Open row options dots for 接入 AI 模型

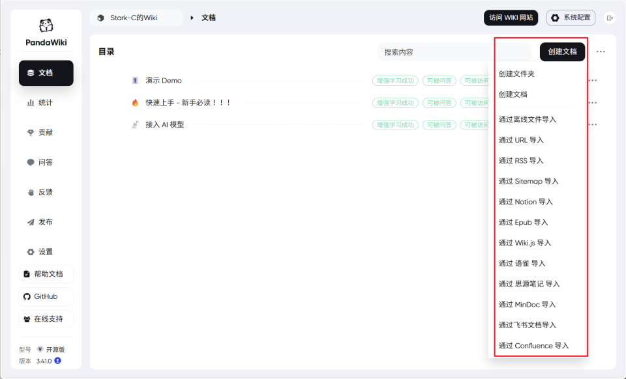(593, 125)
